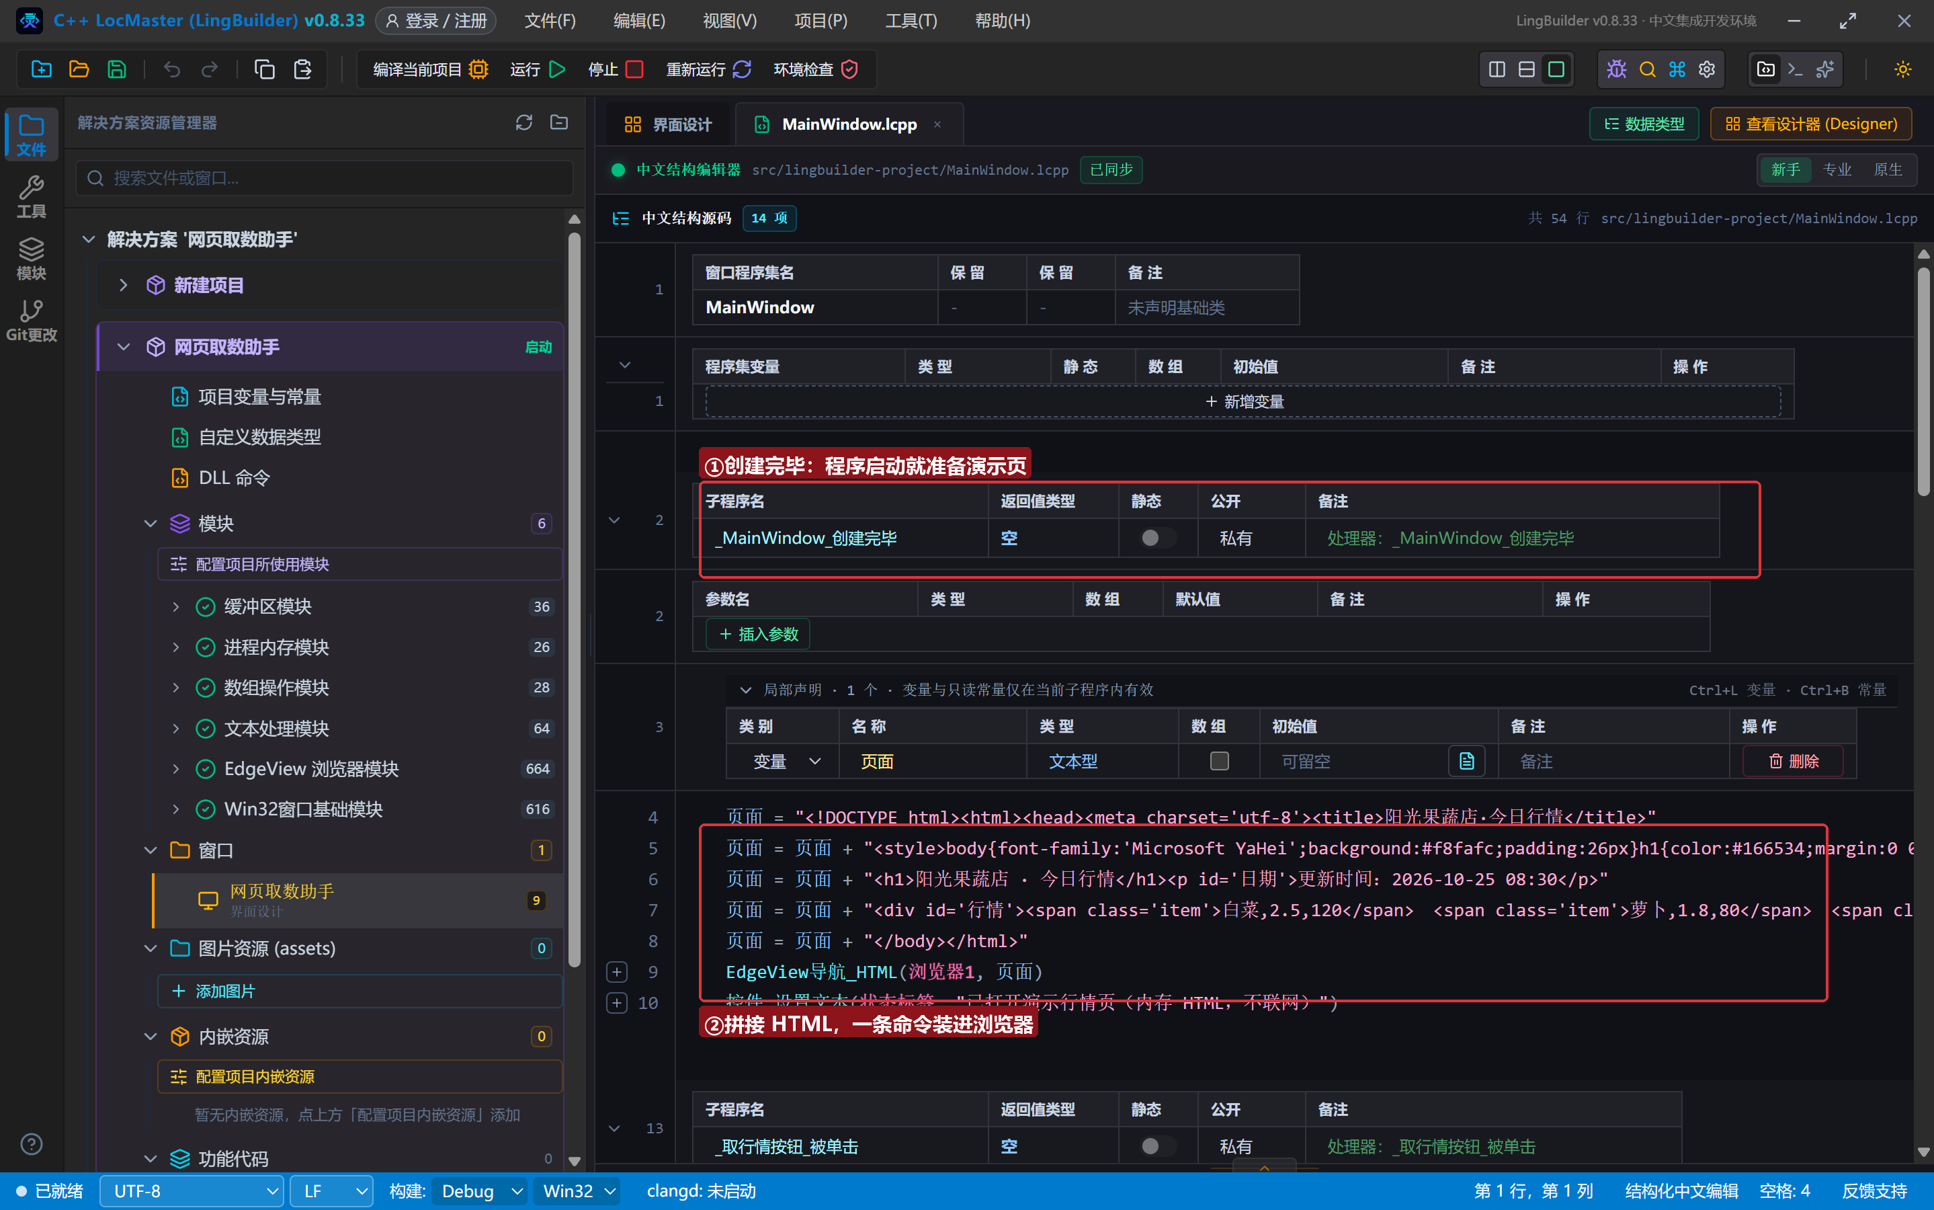Open the terminal prompt icon
This screenshot has height=1210, width=1934.
click(1796, 70)
